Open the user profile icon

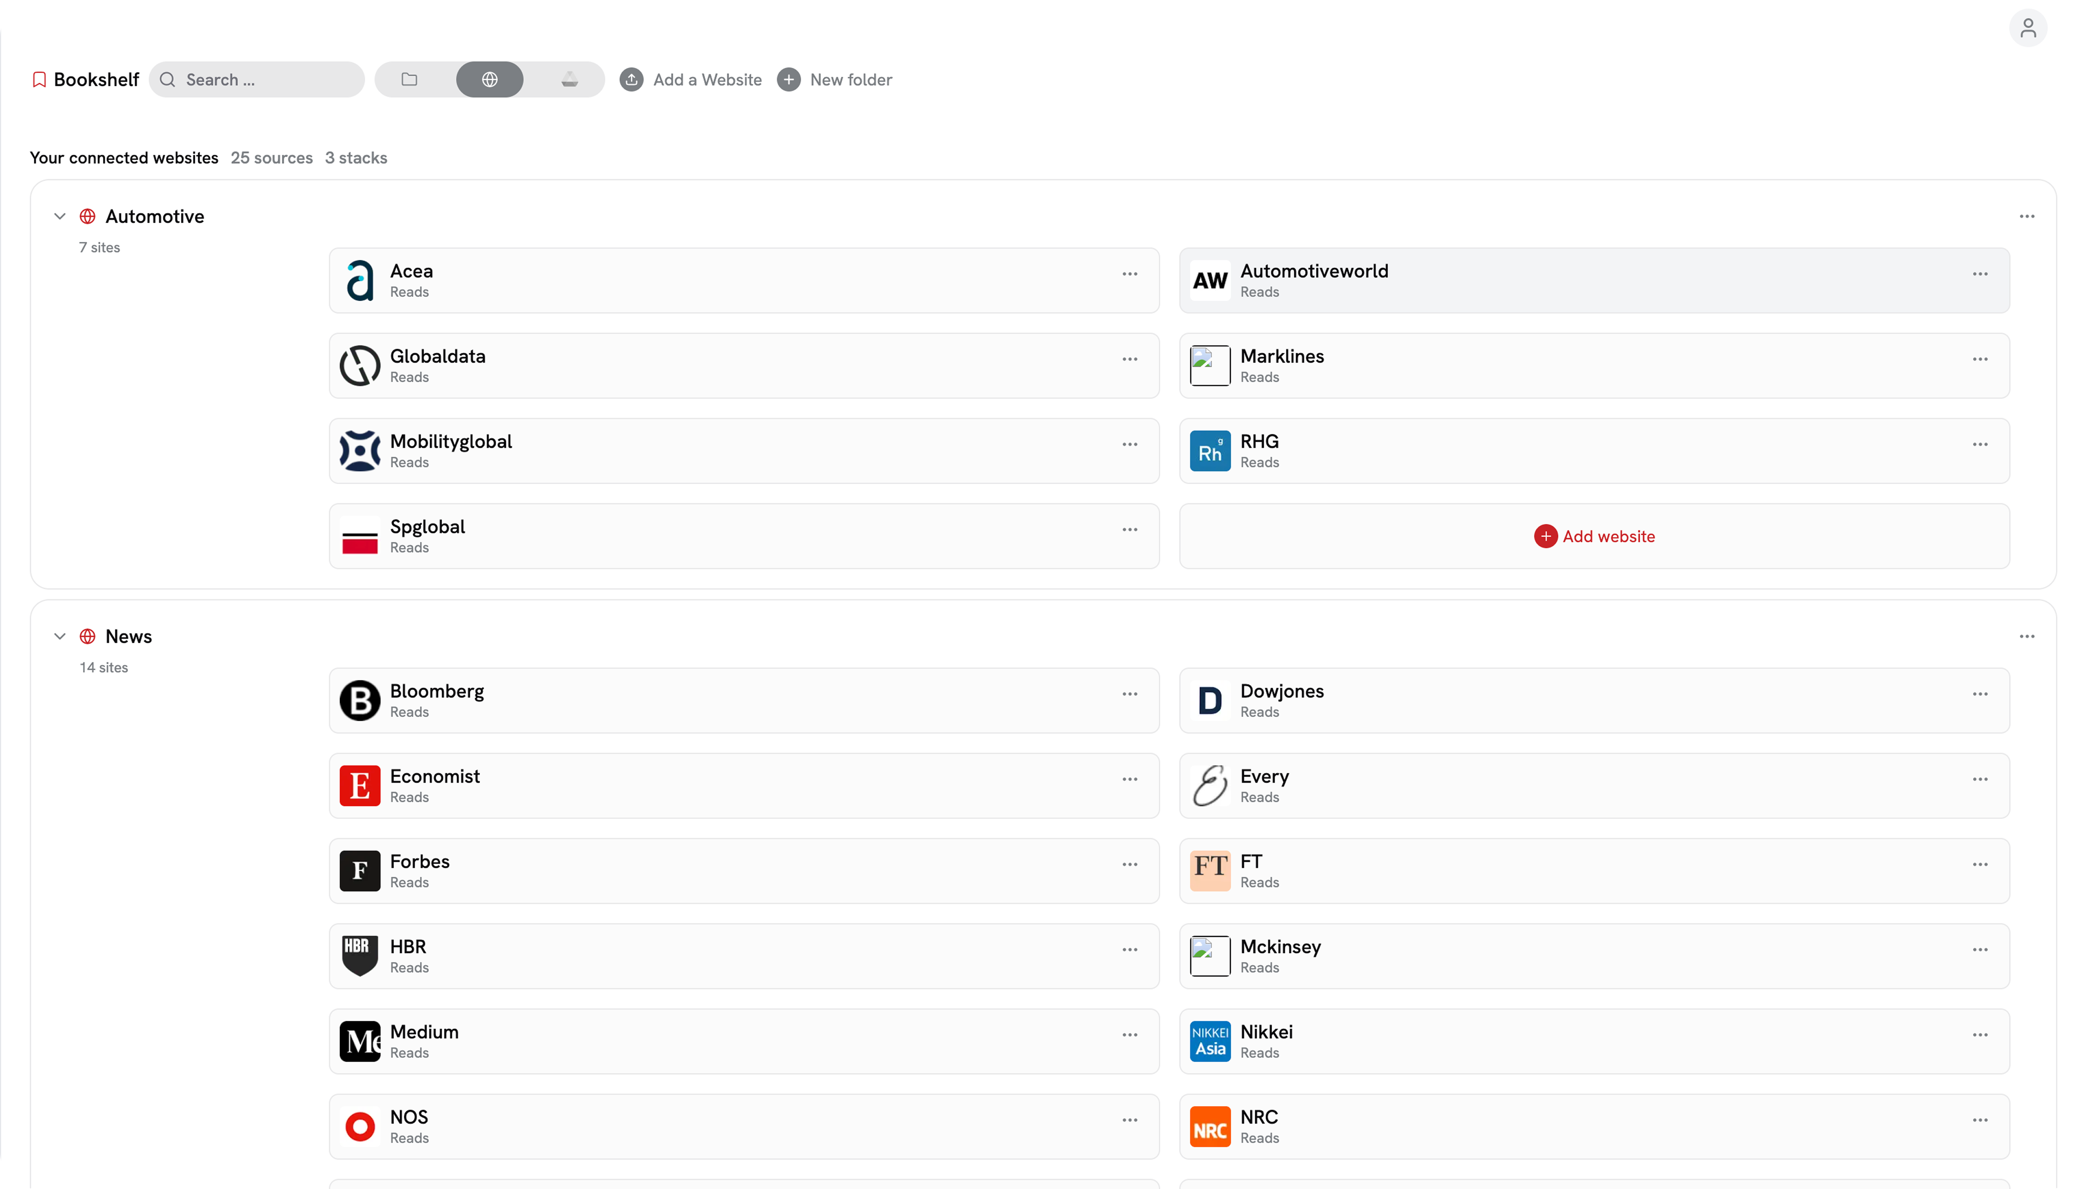pos(2027,29)
